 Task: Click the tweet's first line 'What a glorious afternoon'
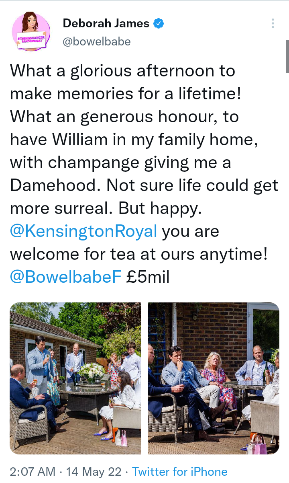pos(122,71)
